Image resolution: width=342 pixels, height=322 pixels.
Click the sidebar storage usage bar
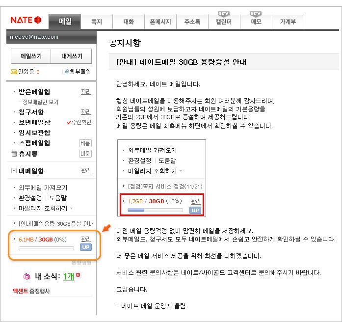point(46,248)
